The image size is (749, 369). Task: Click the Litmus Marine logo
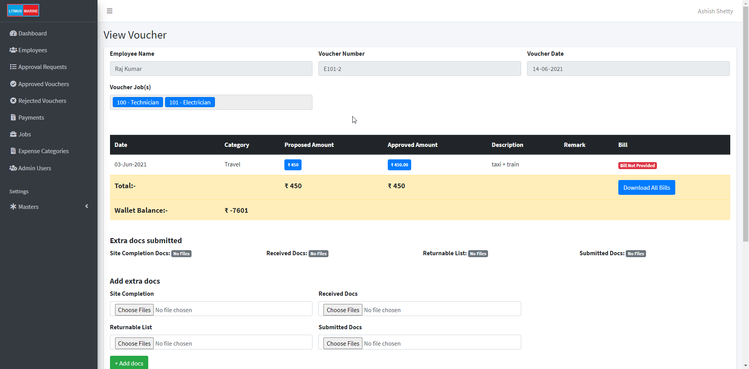[23, 11]
